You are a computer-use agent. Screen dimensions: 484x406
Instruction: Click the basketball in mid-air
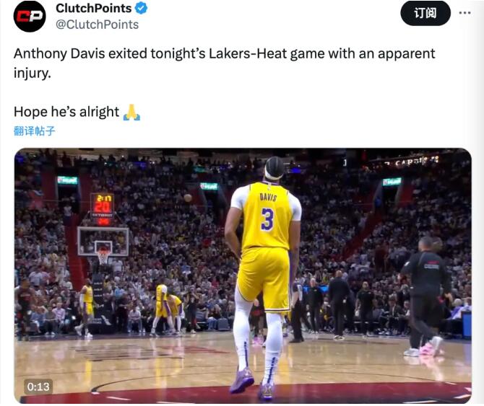tap(188, 198)
